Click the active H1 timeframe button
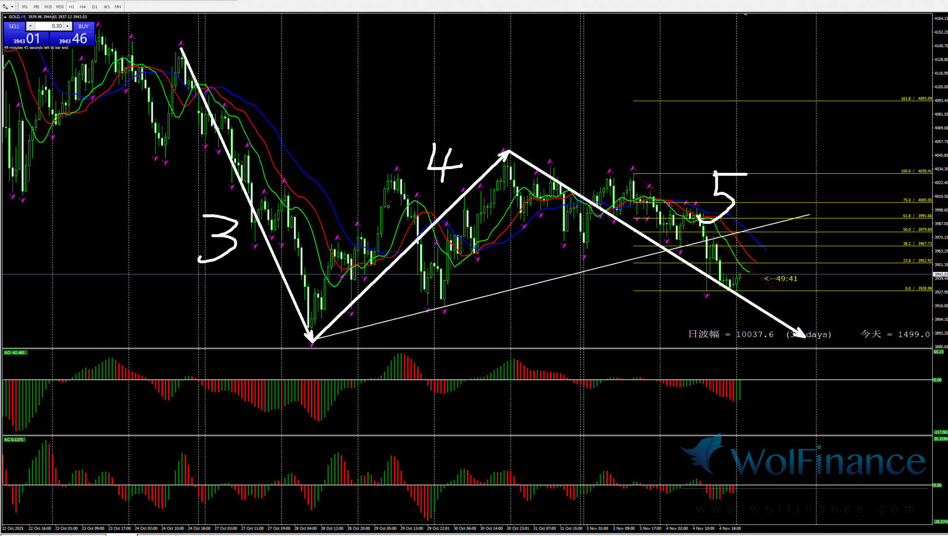 pos(72,7)
